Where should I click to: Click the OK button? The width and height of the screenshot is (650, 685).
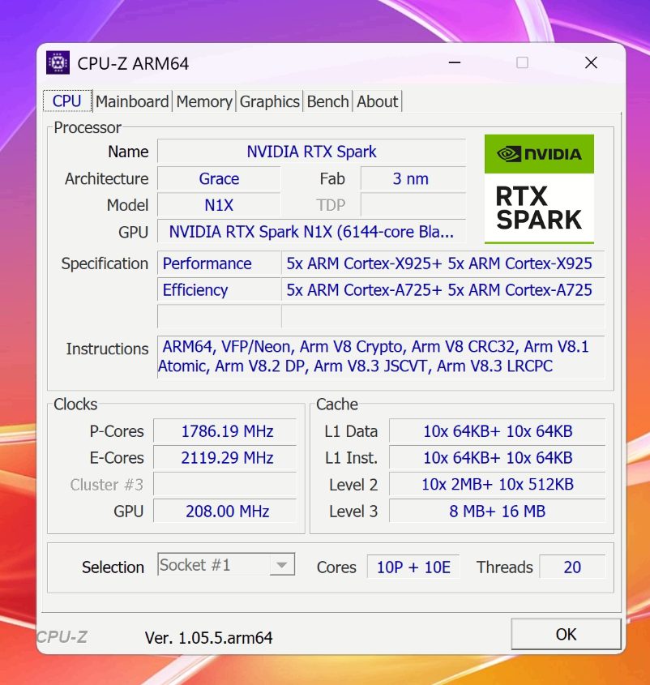coord(566,634)
